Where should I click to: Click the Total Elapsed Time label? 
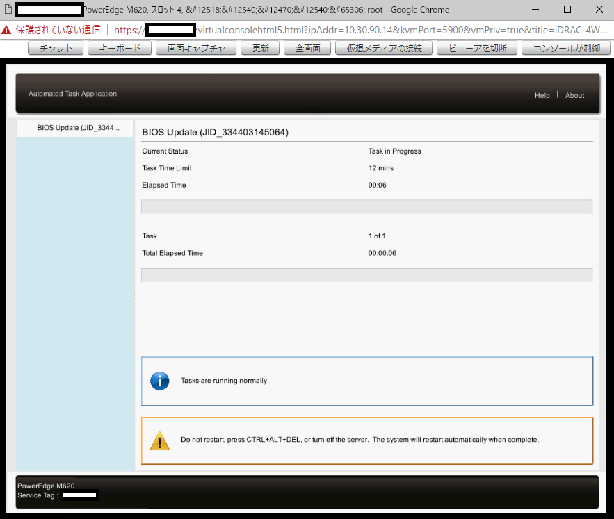click(172, 253)
